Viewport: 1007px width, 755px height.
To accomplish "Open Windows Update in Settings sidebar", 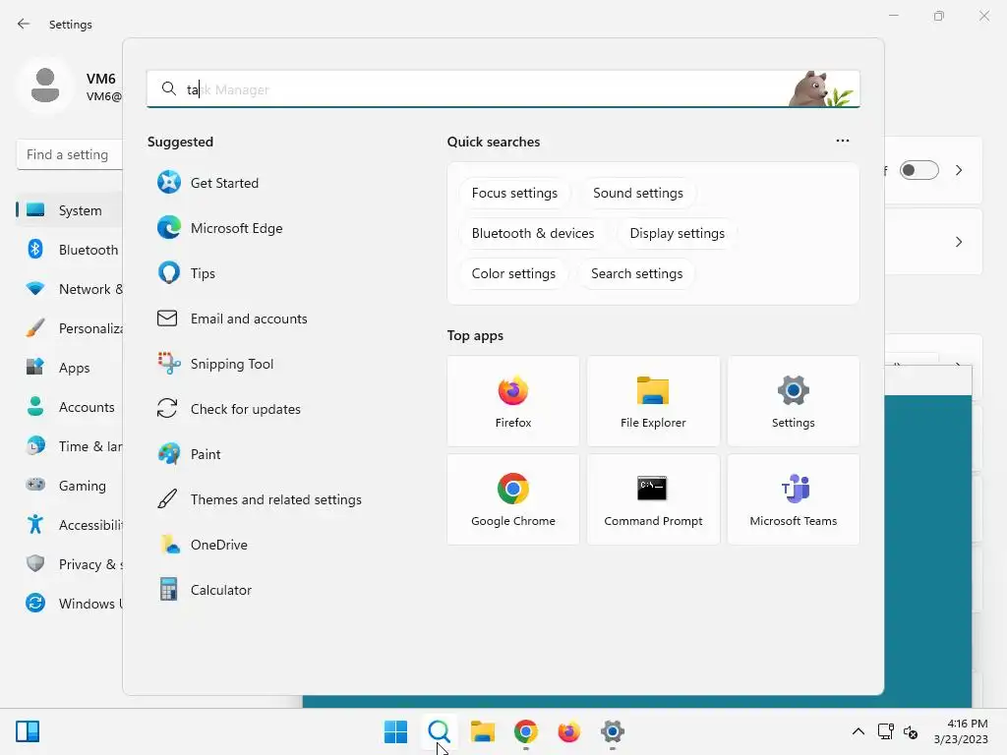I will (x=70, y=604).
